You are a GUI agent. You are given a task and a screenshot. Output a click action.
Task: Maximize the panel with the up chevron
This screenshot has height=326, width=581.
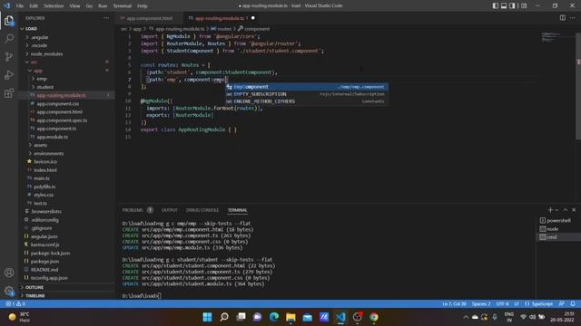pos(566,210)
